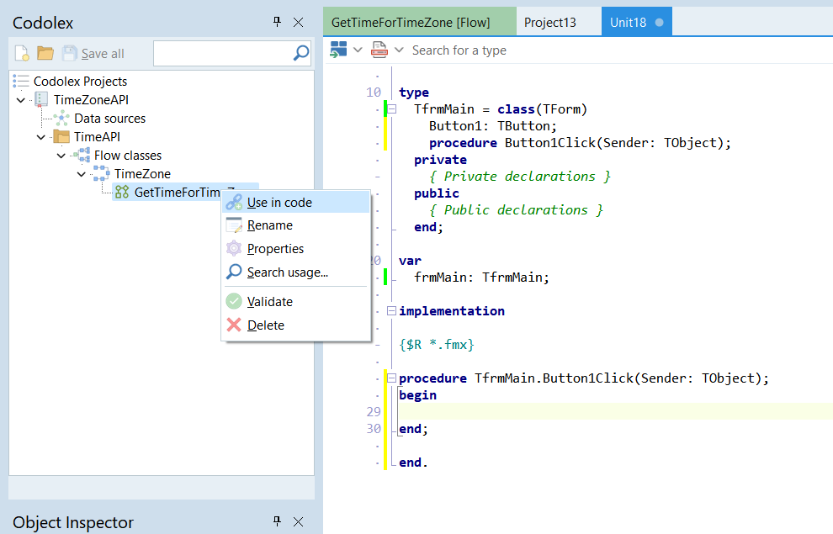The height and width of the screenshot is (534, 833).
Task: Click the TimeZoneAPI project icon
Action: [x=41, y=99]
